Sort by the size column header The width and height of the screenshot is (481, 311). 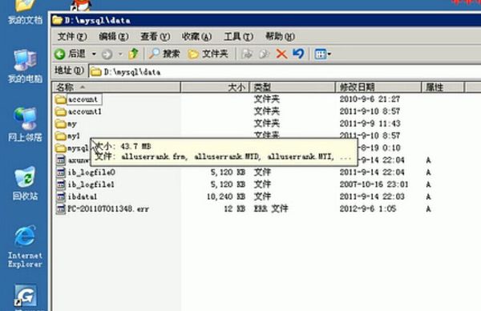point(216,87)
